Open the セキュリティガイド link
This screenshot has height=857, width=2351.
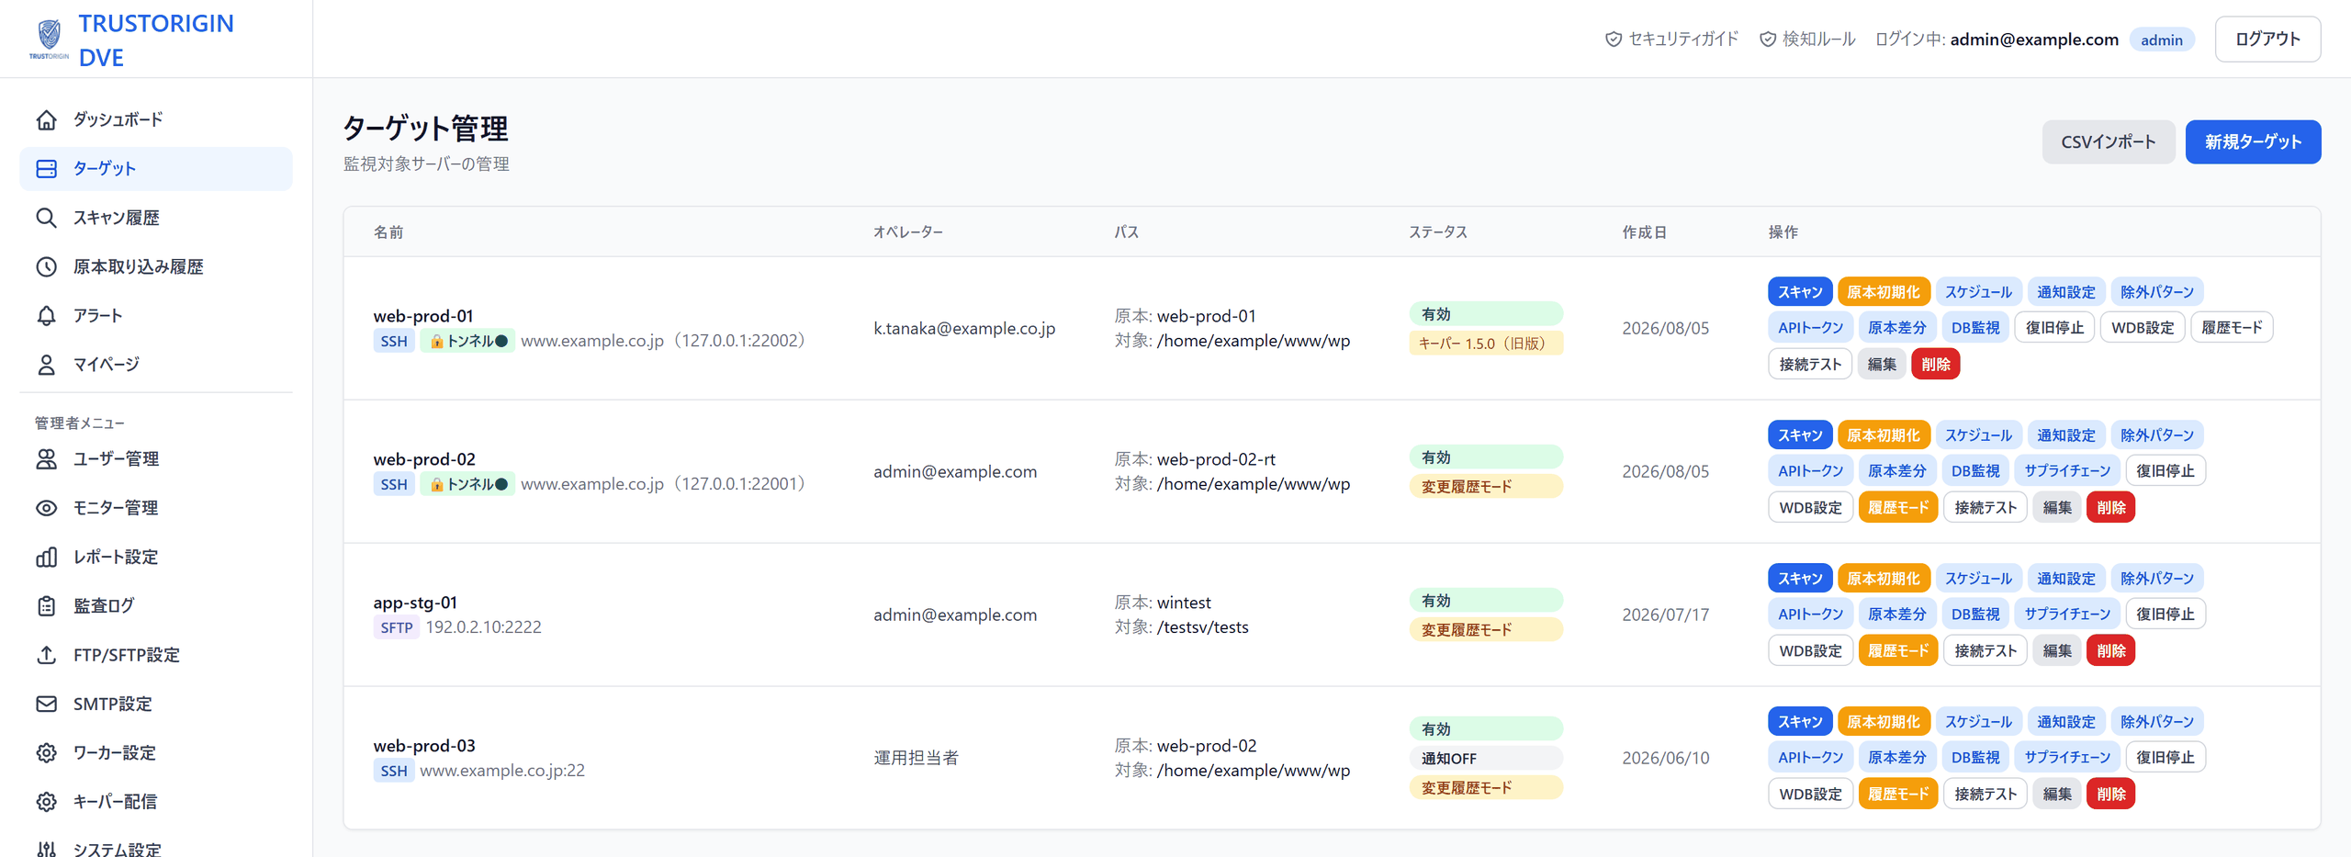click(1671, 39)
